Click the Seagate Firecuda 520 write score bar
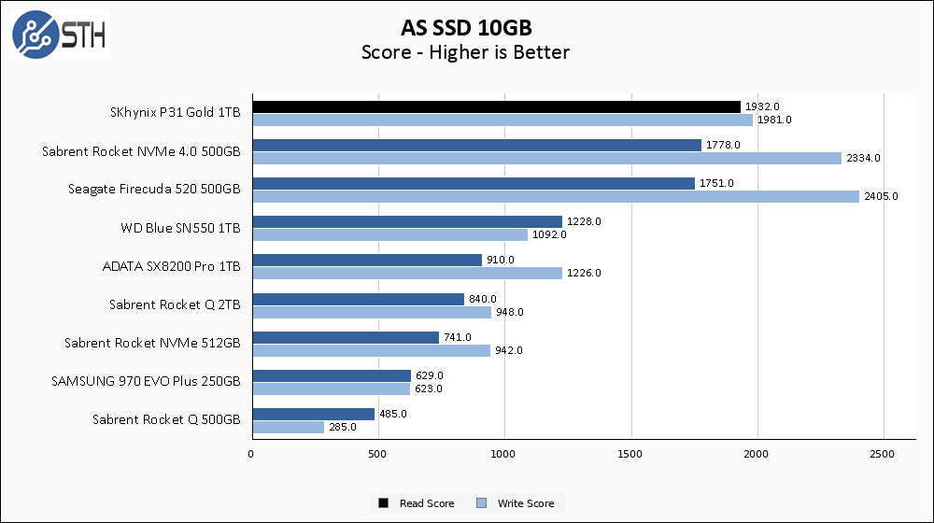 tap(557, 196)
